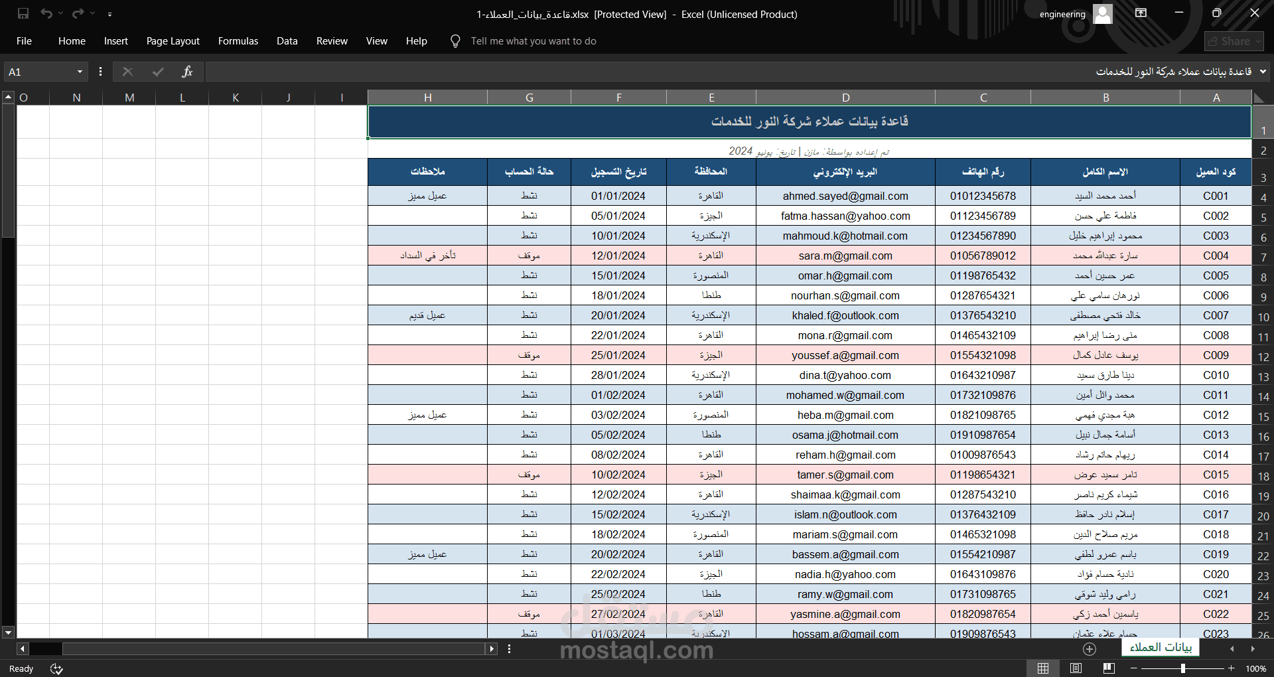Click phone number 01123456789 cell
The image size is (1274, 677).
[x=983, y=216]
